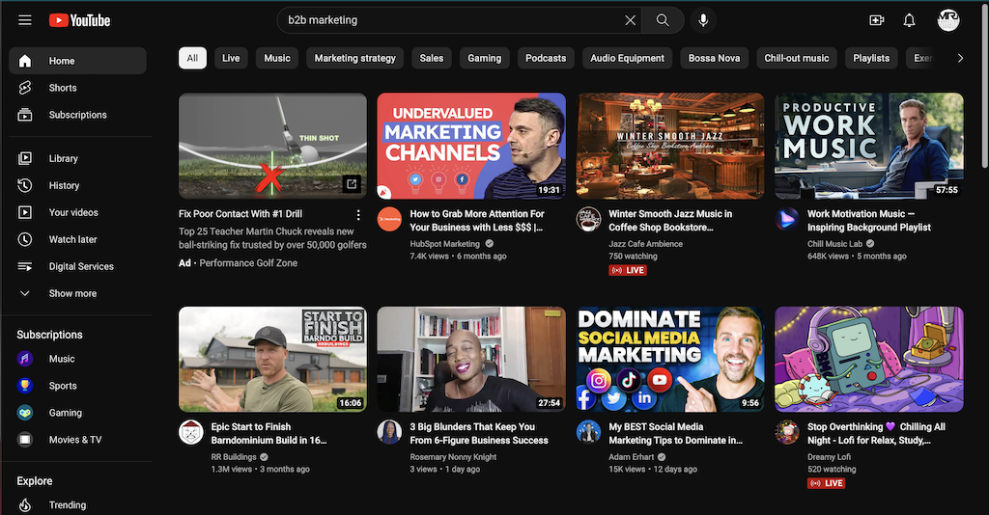Open the Dreamy Lofi channel avatar

(787, 432)
